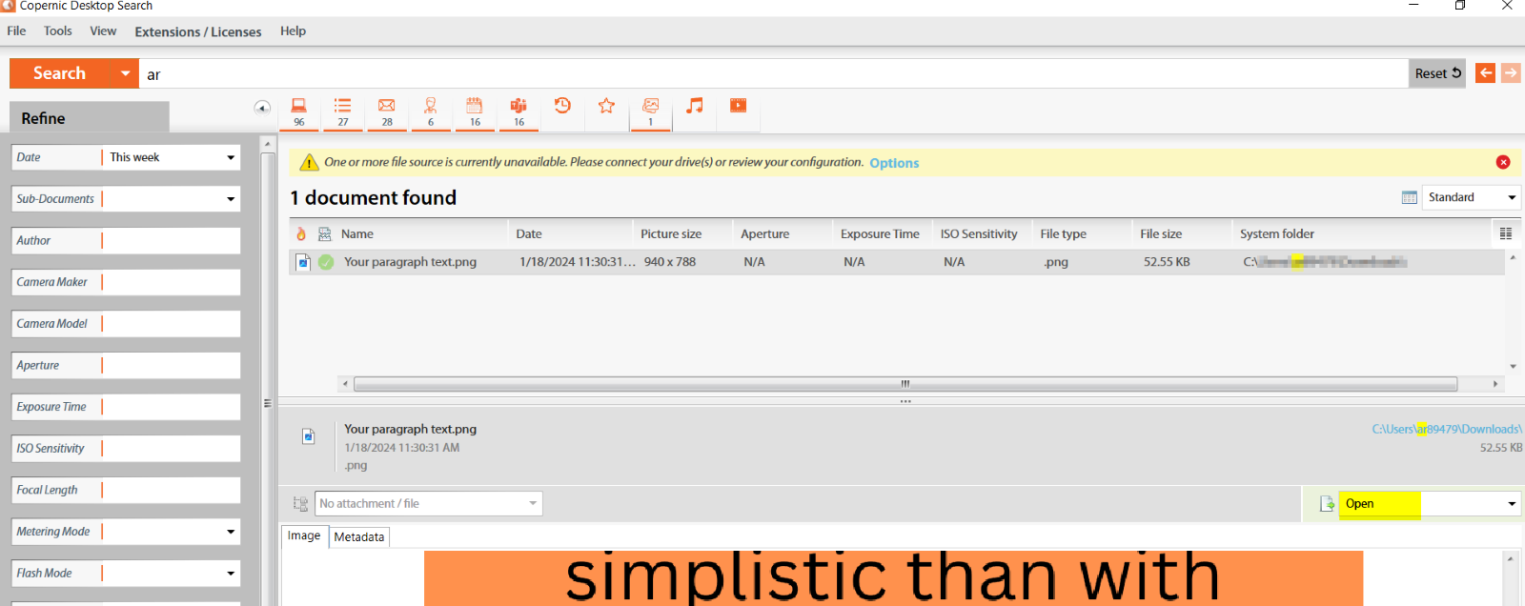1525x606 pixels.
Task: Select the Music note category icon
Action: tap(695, 106)
